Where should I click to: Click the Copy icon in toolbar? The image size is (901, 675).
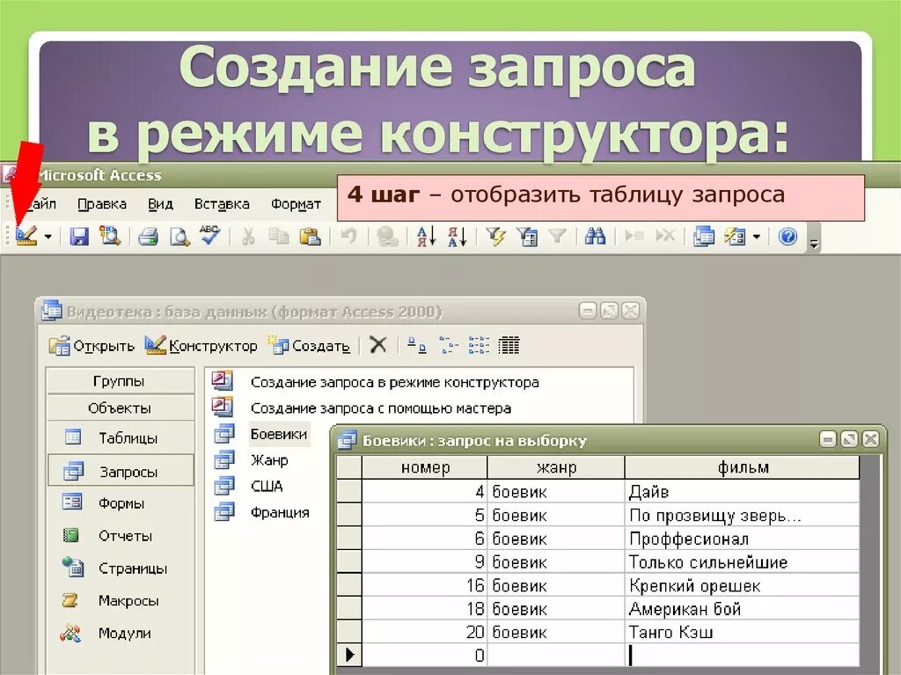point(279,237)
